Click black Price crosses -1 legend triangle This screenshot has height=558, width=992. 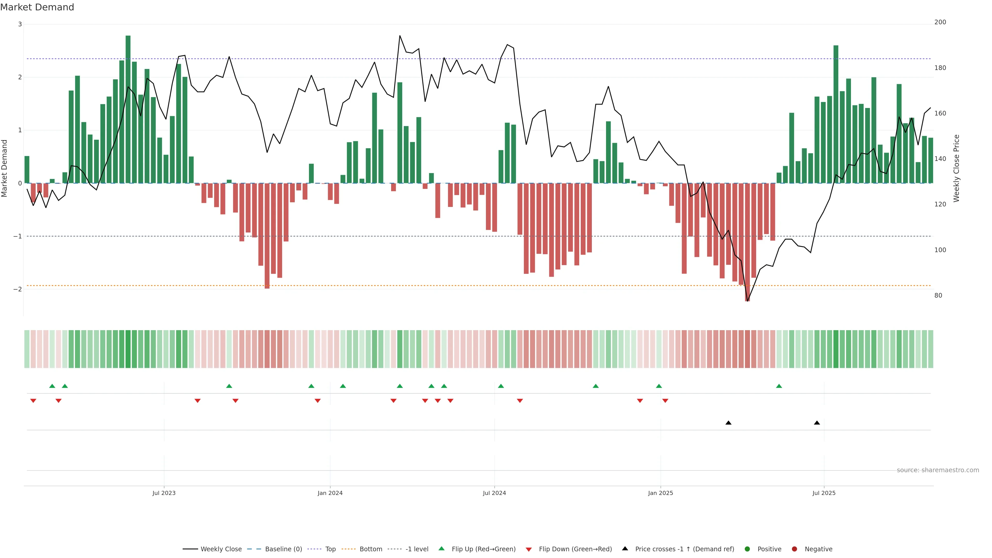[625, 548]
